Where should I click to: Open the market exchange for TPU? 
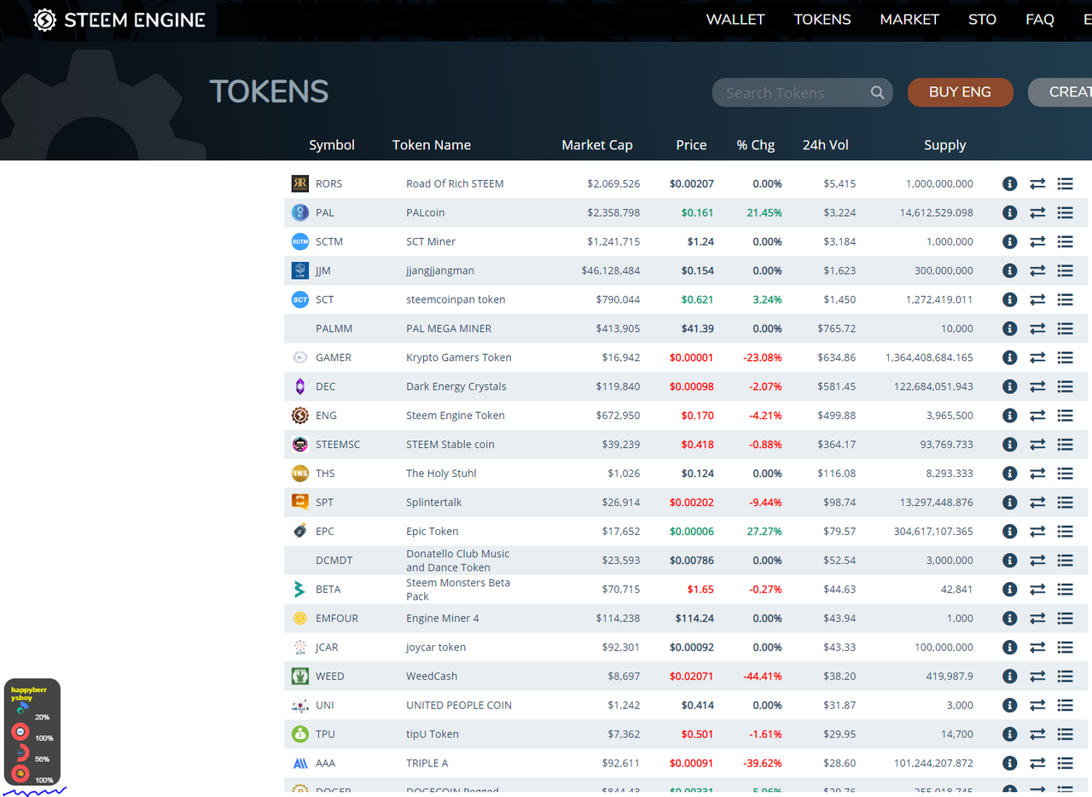point(1037,735)
